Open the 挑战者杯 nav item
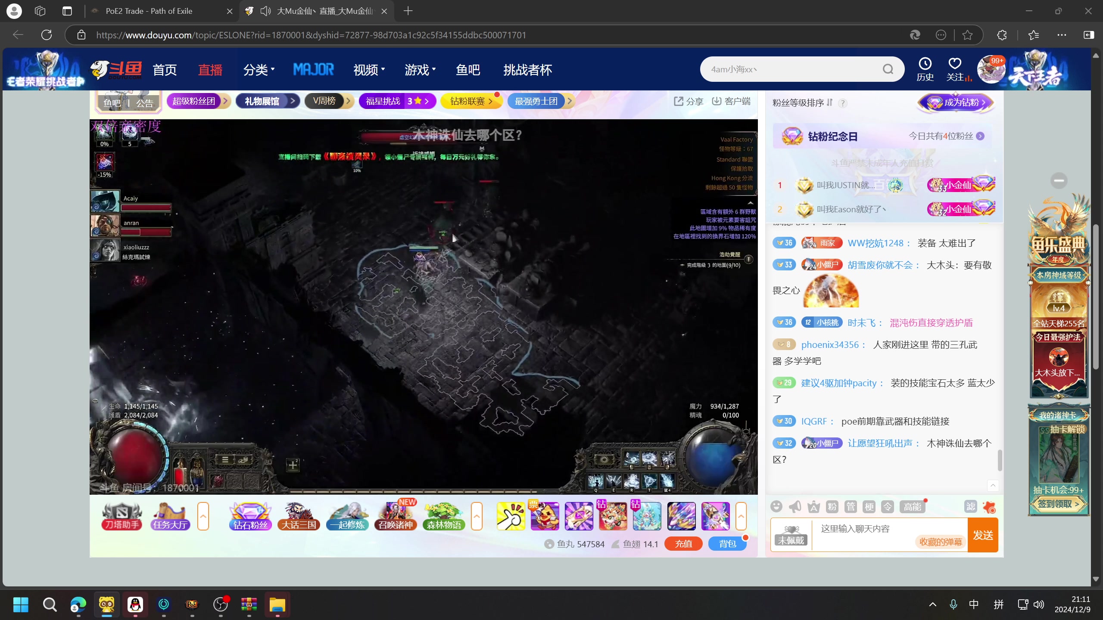 click(528, 69)
